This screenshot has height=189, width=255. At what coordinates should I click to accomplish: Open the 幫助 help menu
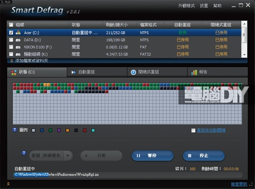pyautogui.click(x=217, y=6)
